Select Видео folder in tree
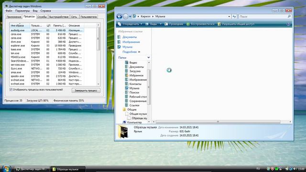Image resolution: width=306 pixels, height=172 pixels. (133, 63)
